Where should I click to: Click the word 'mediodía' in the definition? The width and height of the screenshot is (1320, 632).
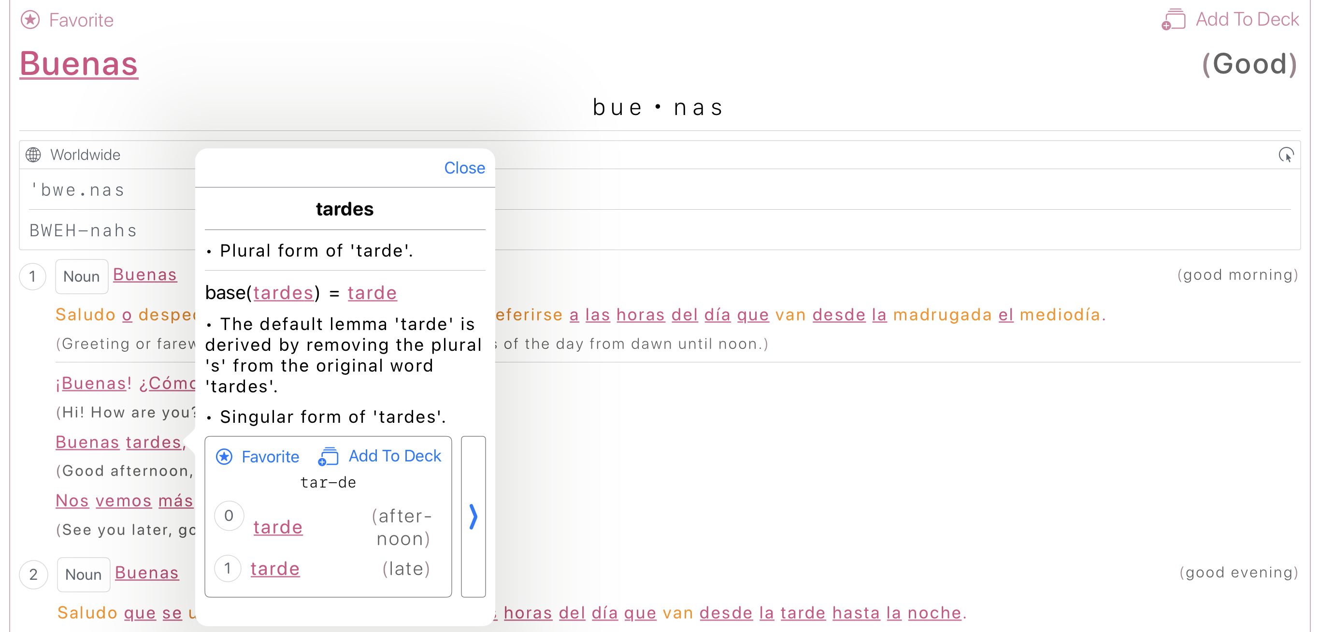(1059, 314)
